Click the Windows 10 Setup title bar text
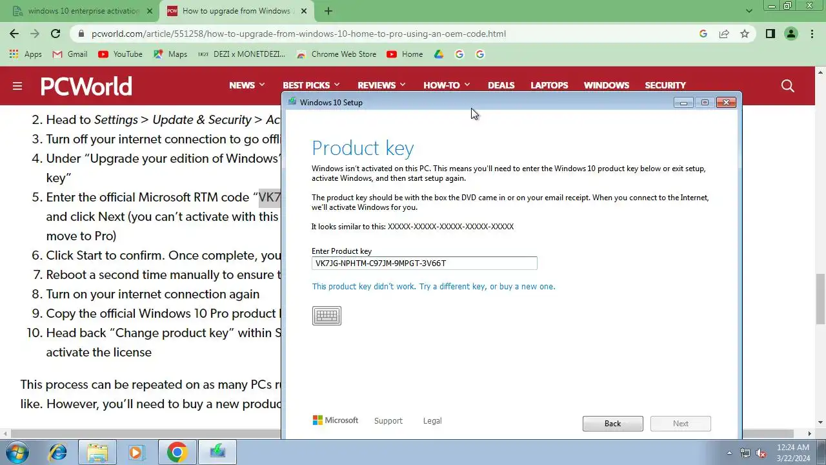Viewport: 826px width, 465px height. coord(331,102)
